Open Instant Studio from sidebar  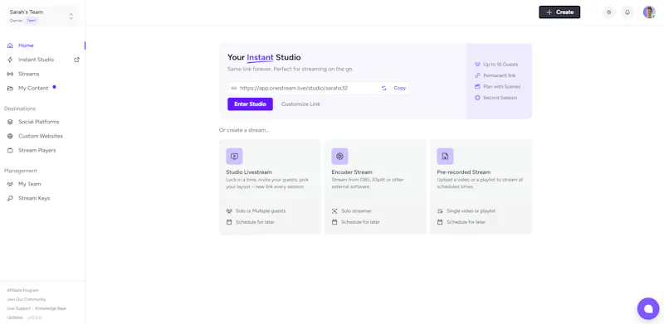point(36,60)
